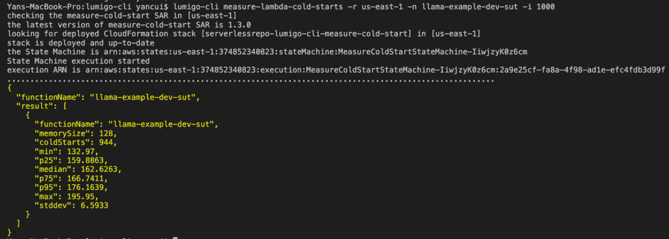669x239 pixels.
Task: Click the SAR version 1.3.0 text
Action: click(240, 25)
